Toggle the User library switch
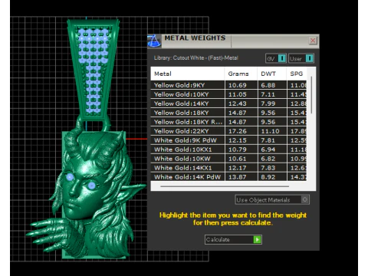Screen dimensions: 368x276 [309, 58]
